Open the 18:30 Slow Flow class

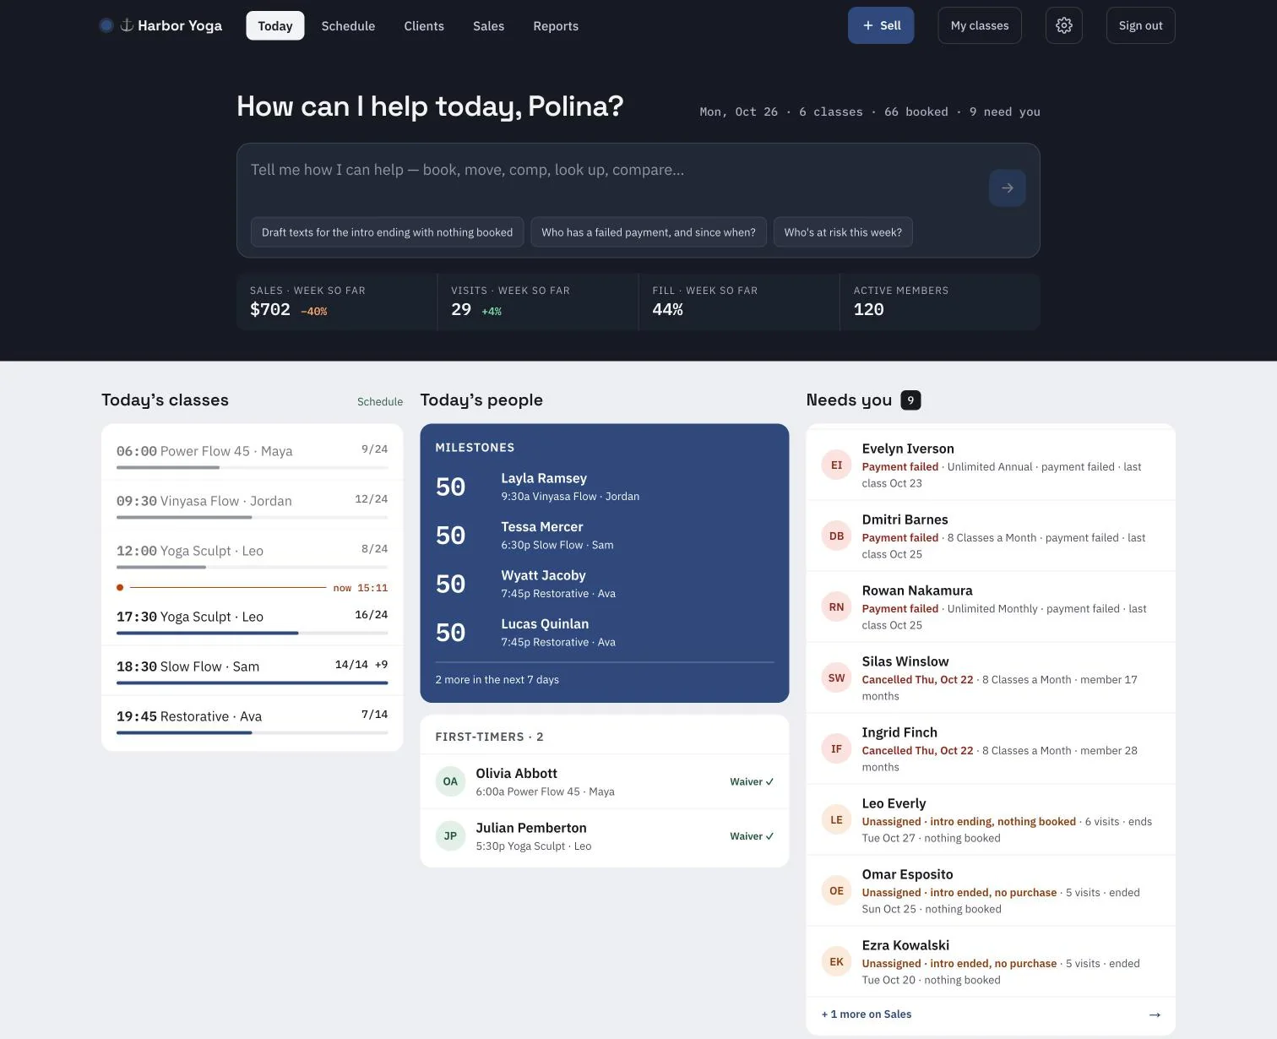pos(253,670)
